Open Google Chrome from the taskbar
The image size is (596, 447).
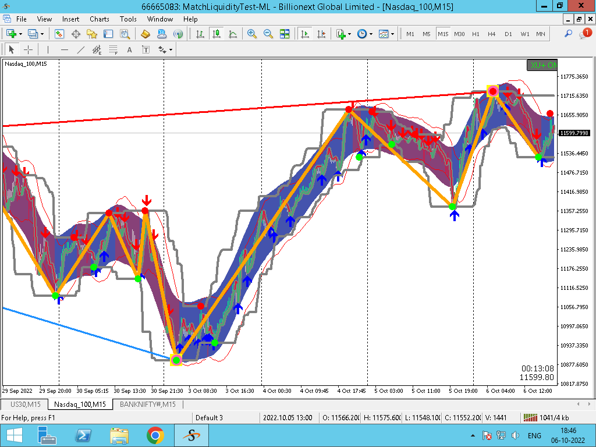point(155,435)
